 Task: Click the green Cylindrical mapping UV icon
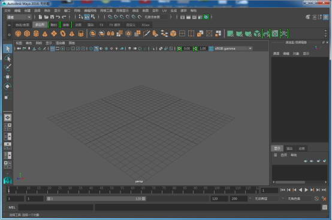[239, 33]
